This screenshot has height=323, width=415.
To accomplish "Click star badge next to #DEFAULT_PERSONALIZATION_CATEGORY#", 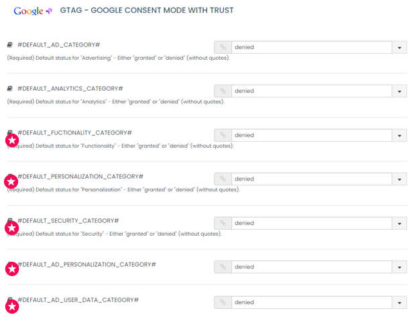I will click(11, 181).
